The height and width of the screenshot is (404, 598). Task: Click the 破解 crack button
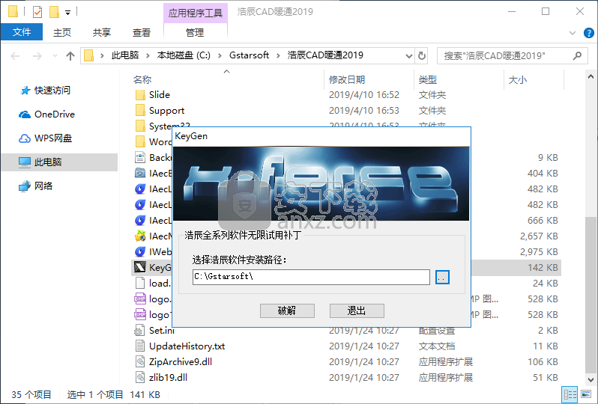coord(287,310)
